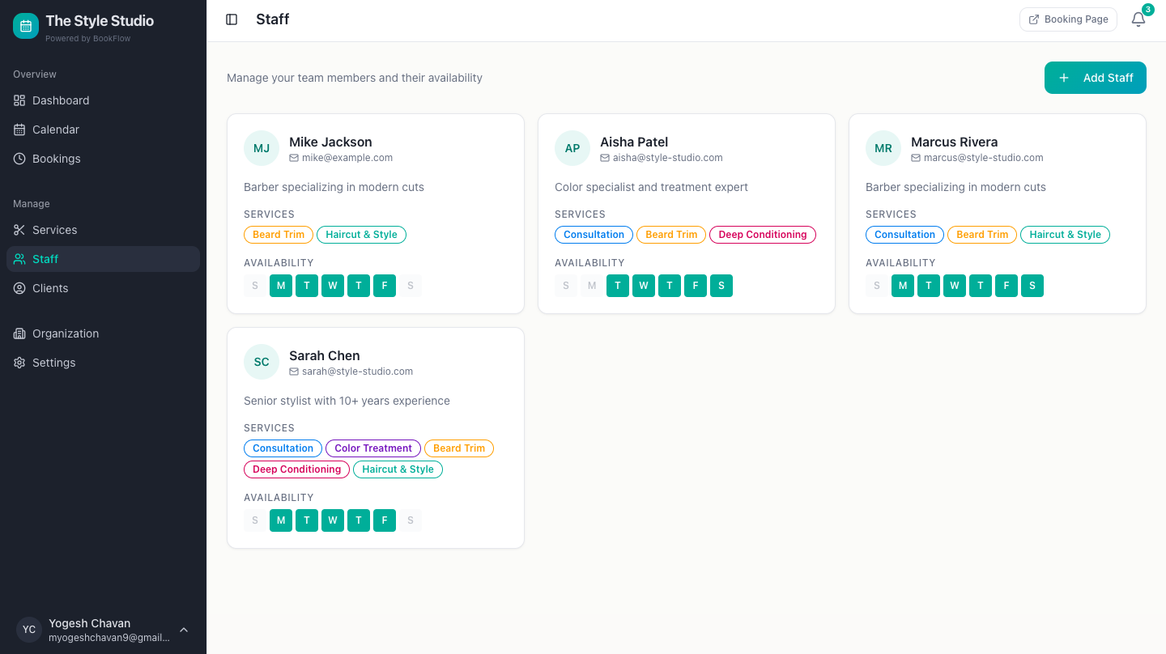Screen dimensions: 1166x654
Task: Click Aisha Patel's Deep Conditioning tag
Action: tap(763, 235)
